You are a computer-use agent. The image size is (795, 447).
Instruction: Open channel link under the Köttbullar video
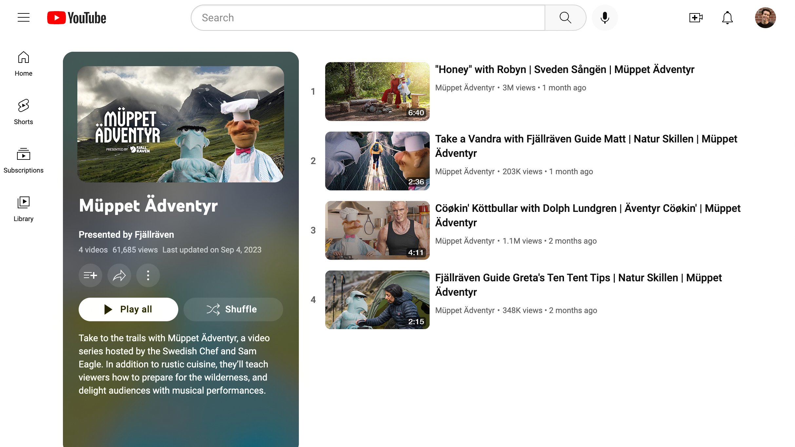coord(465,241)
